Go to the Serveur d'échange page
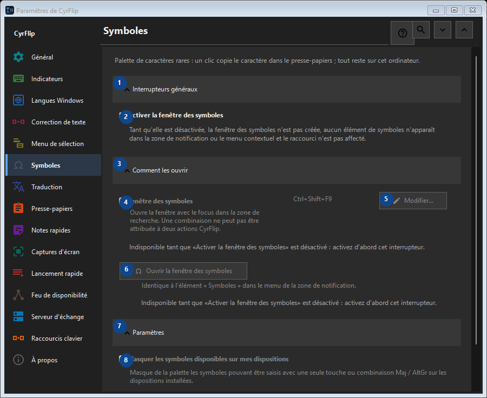Image resolution: width=487 pixels, height=398 pixels. [53, 317]
